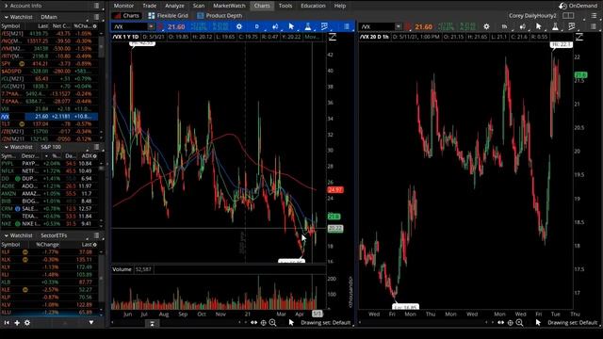Collapse the SectorETFs Watchlist section

[x=7, y=235]
